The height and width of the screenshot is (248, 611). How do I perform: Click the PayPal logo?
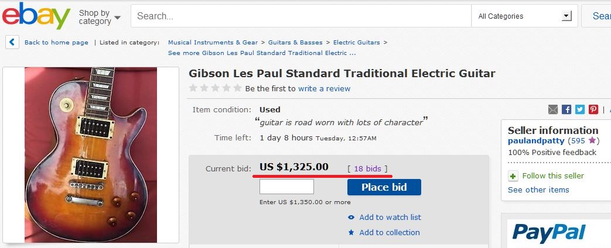coord(549,232)
